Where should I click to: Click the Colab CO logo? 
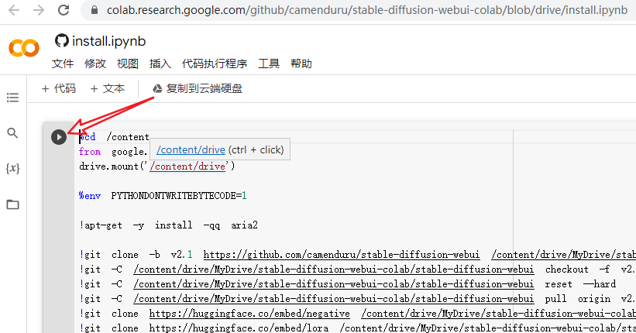(24, 48)
